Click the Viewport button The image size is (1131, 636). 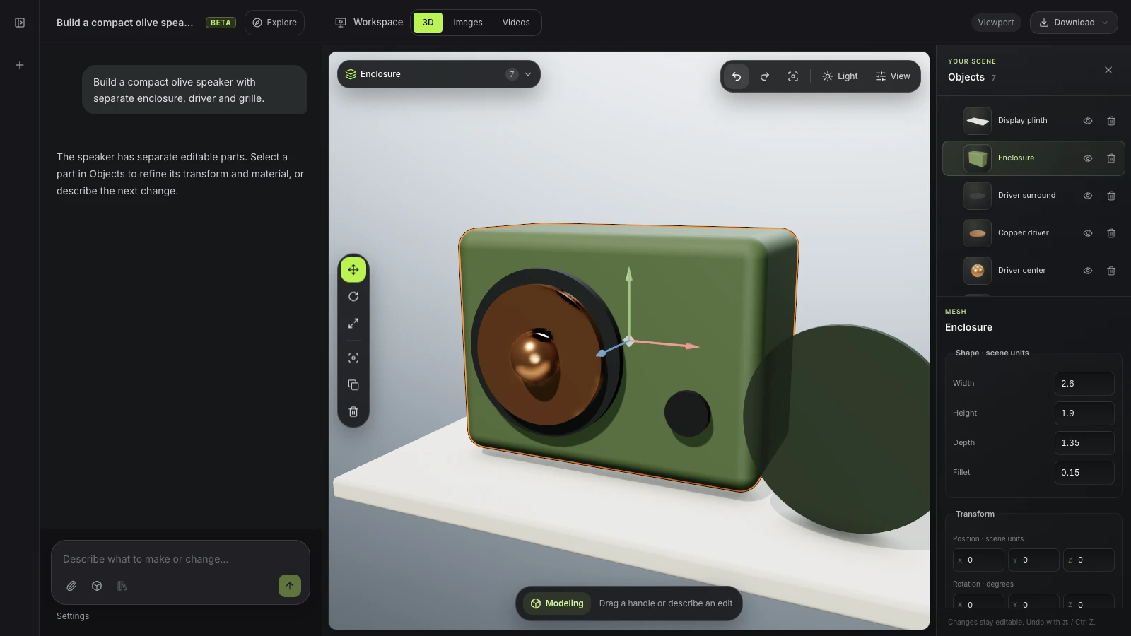996,23
